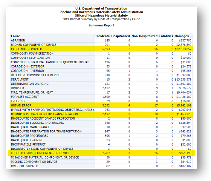Screen dimensions: 211x181
Task: Click the U.S. Department of Transportation title
Action: tap(101, 9)
